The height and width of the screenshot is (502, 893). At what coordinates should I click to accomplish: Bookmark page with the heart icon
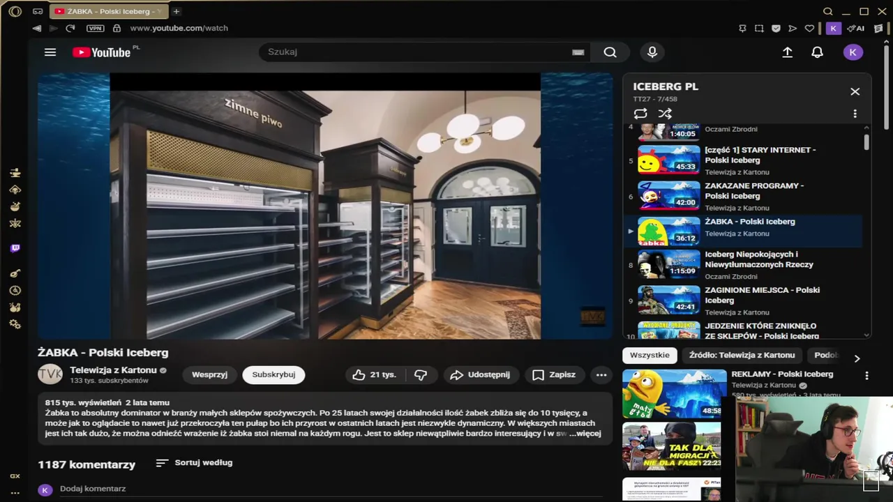coord(809,29)
